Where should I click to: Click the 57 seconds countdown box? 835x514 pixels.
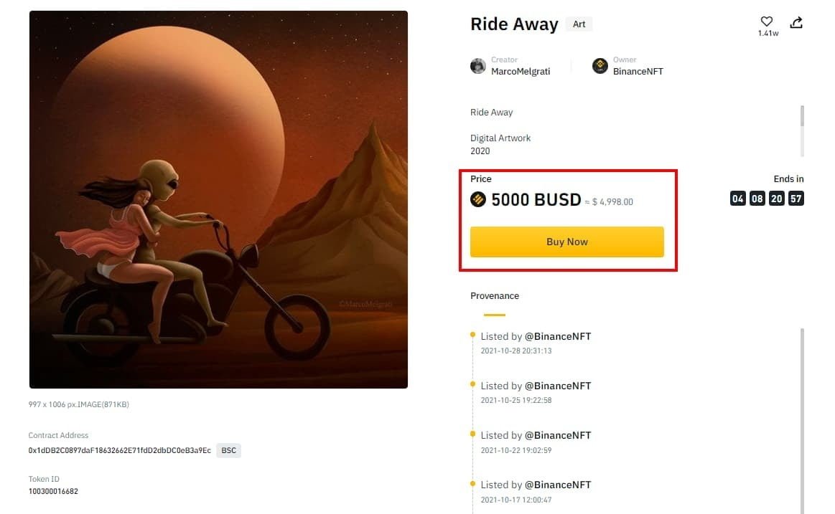click(796, 198)
